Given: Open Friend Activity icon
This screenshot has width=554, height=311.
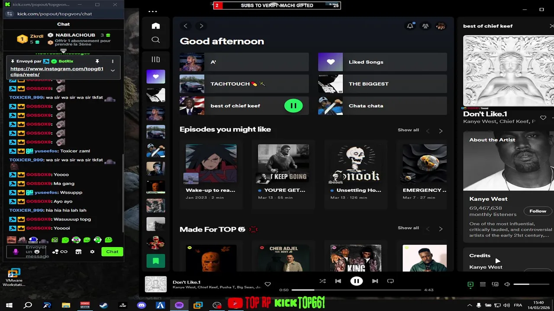Looking at the screenshot, I should 425,26.
